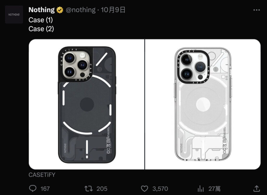Click the Nothing profile avatar

point(14,15)
